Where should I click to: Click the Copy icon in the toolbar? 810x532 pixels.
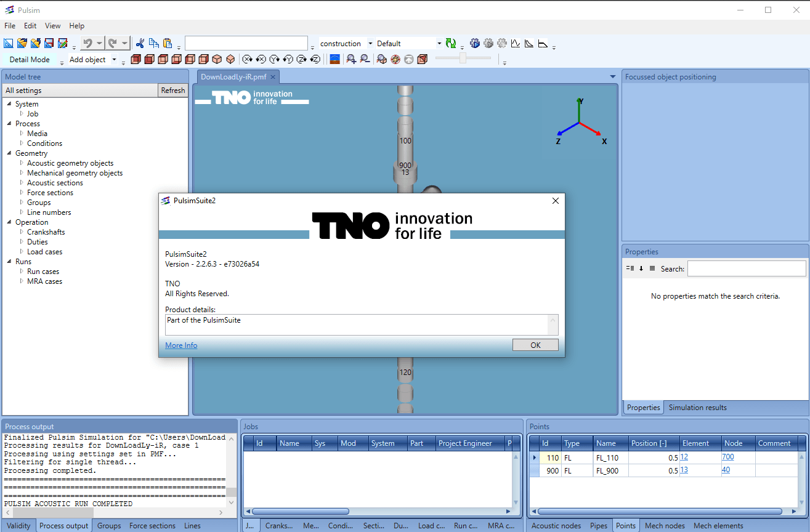click(154, 43)
